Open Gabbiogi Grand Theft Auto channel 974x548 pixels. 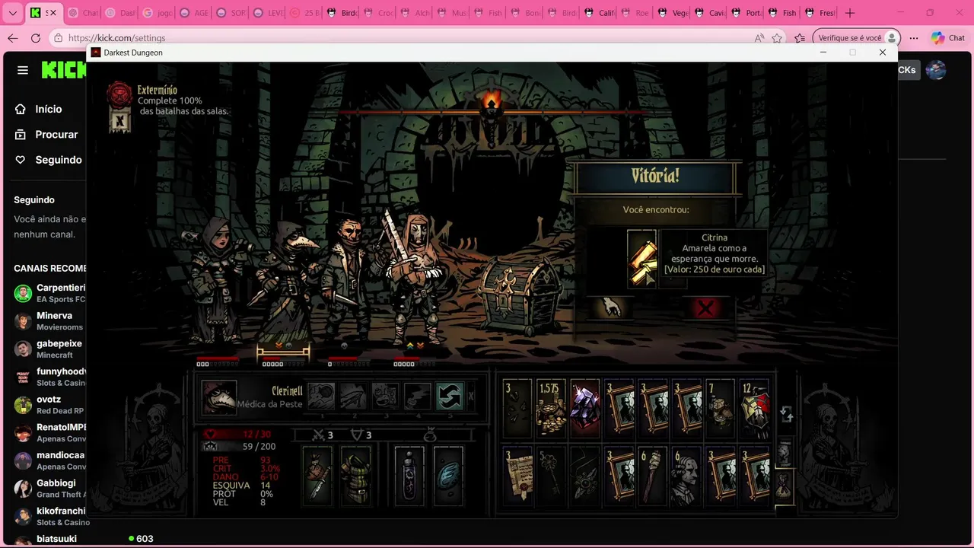pyautogui.click(x=49, y=489)
